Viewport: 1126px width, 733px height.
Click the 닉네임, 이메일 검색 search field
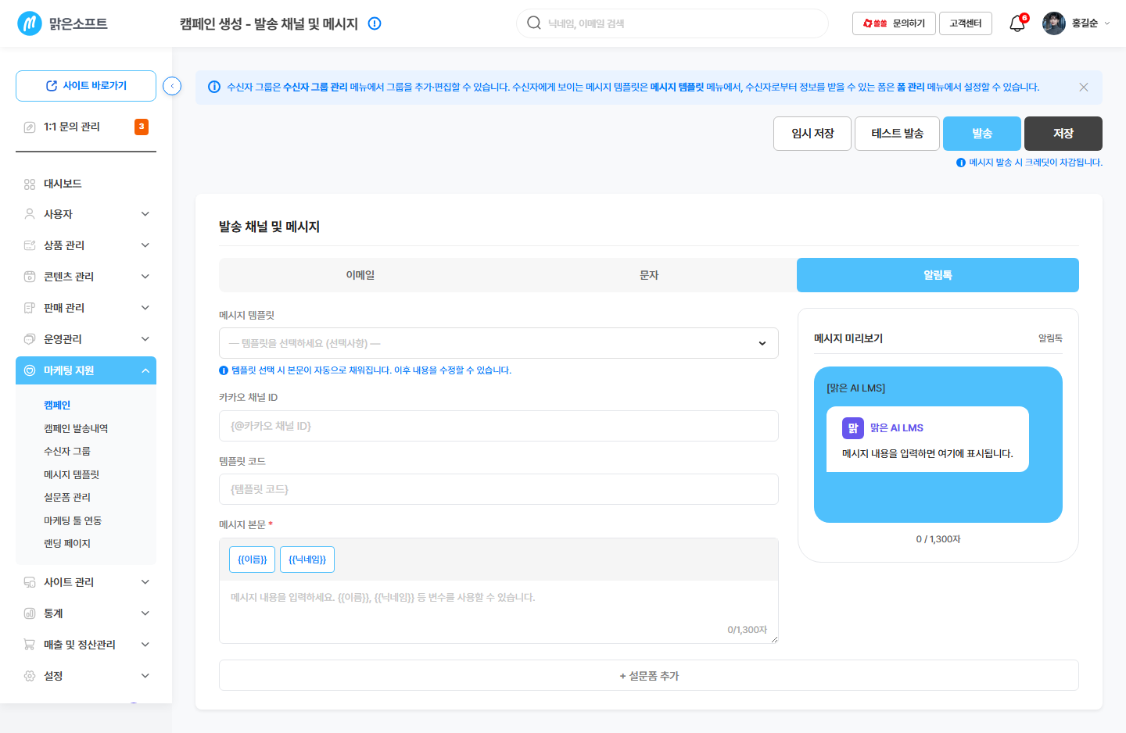click(x=672, y=23)
